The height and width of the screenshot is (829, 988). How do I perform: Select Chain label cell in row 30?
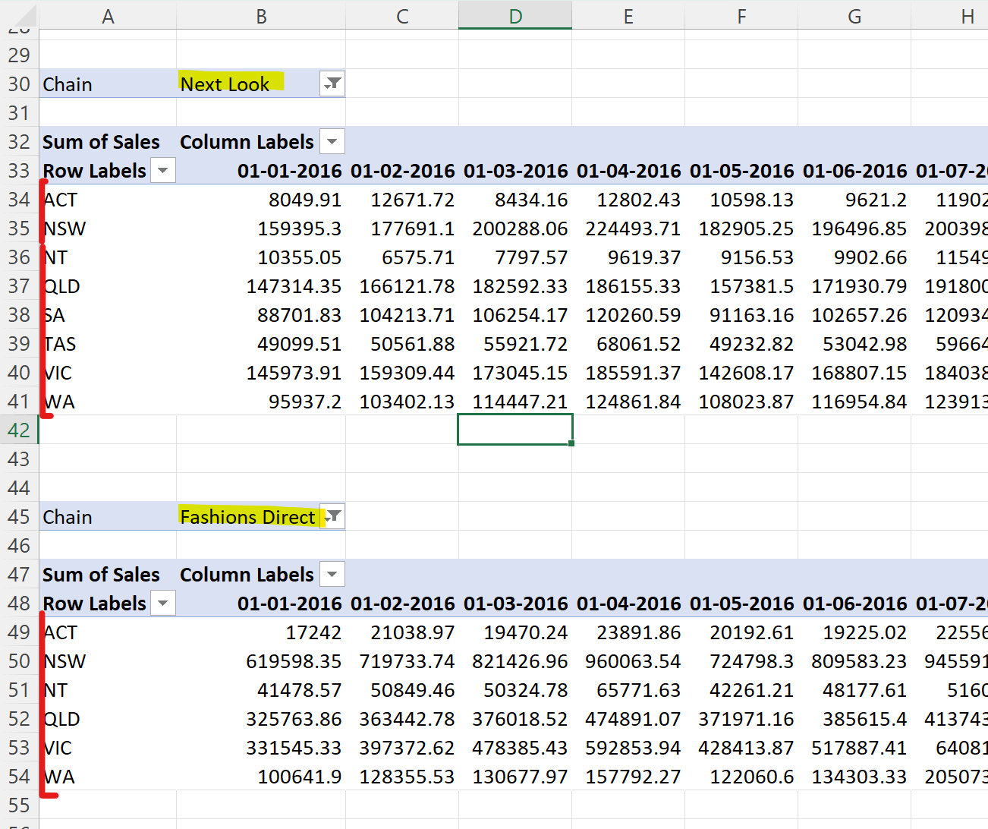108,84
